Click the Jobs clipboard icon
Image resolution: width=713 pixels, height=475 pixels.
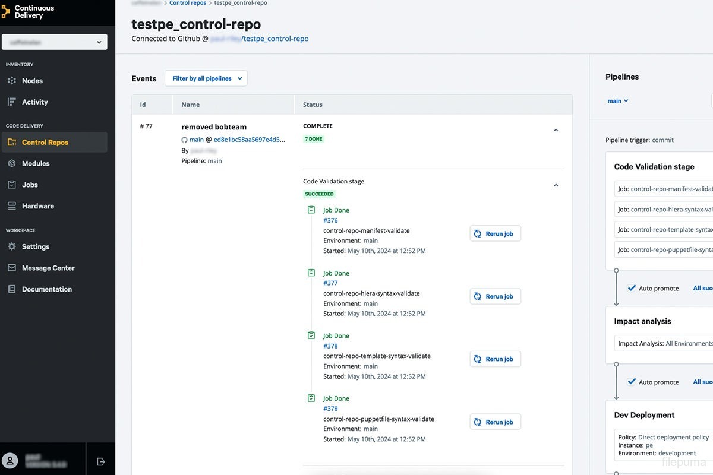12,185
